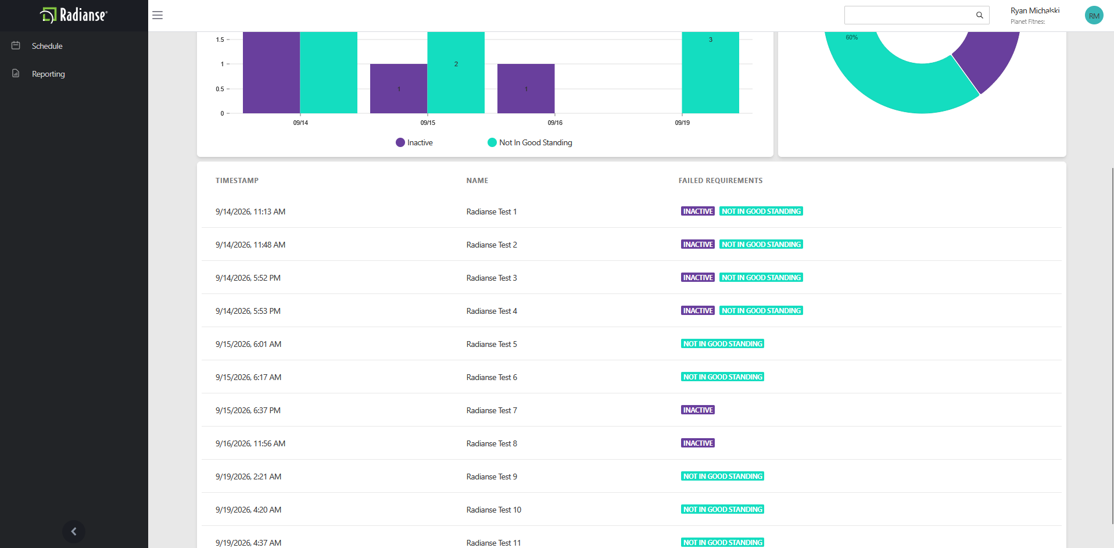Select the 9/14/2026, 11:13 AM timestamp

[x=250, y=212]
